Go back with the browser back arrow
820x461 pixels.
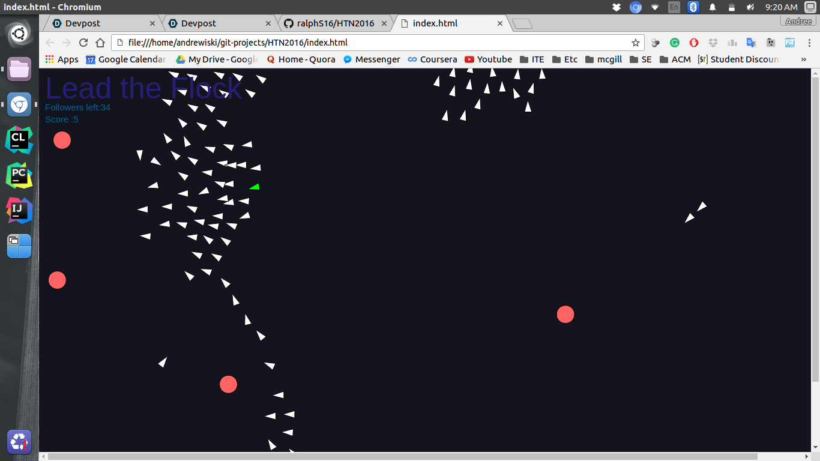point(50,43)
